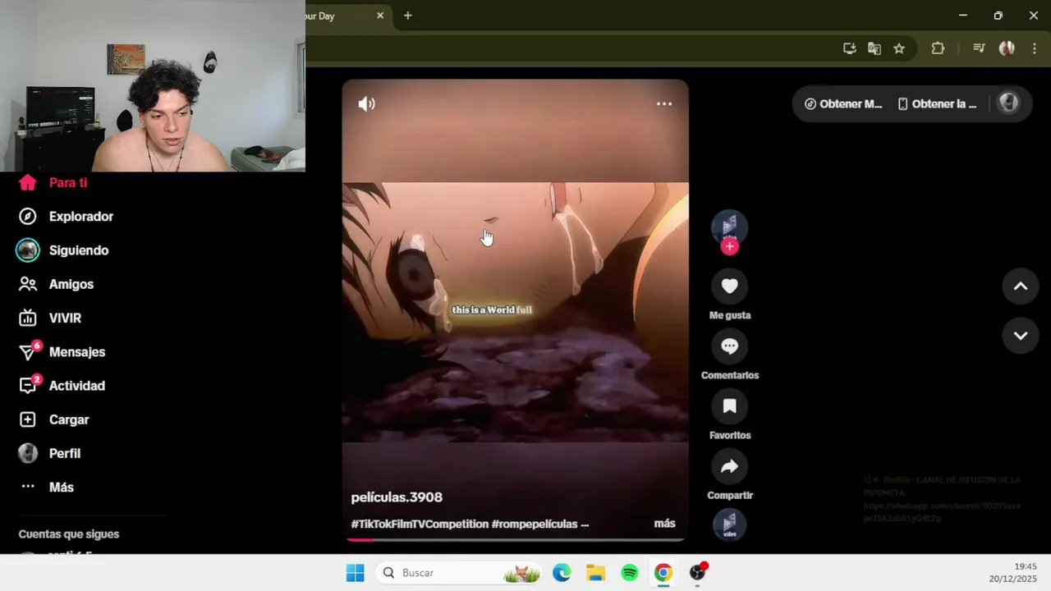Bookmark this page with the star
The image size is (1051, 591).
point(899,48)
